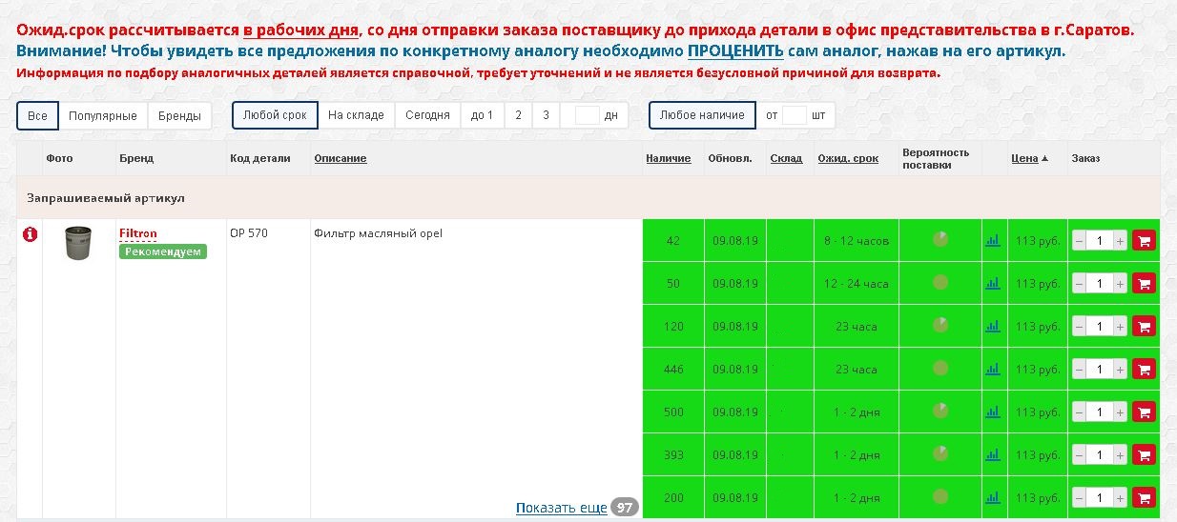Select Любое наличие stock filter
Image resolution: width=1177 pixels, height=522 pixels.
click(x=702, y=115)
